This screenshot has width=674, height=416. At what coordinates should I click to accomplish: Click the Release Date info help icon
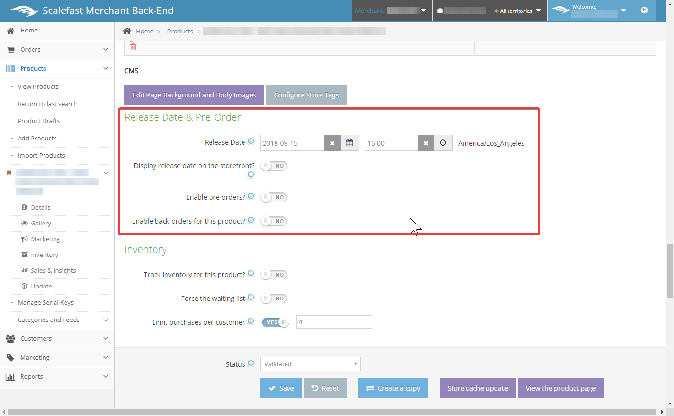tap(251, 141)
